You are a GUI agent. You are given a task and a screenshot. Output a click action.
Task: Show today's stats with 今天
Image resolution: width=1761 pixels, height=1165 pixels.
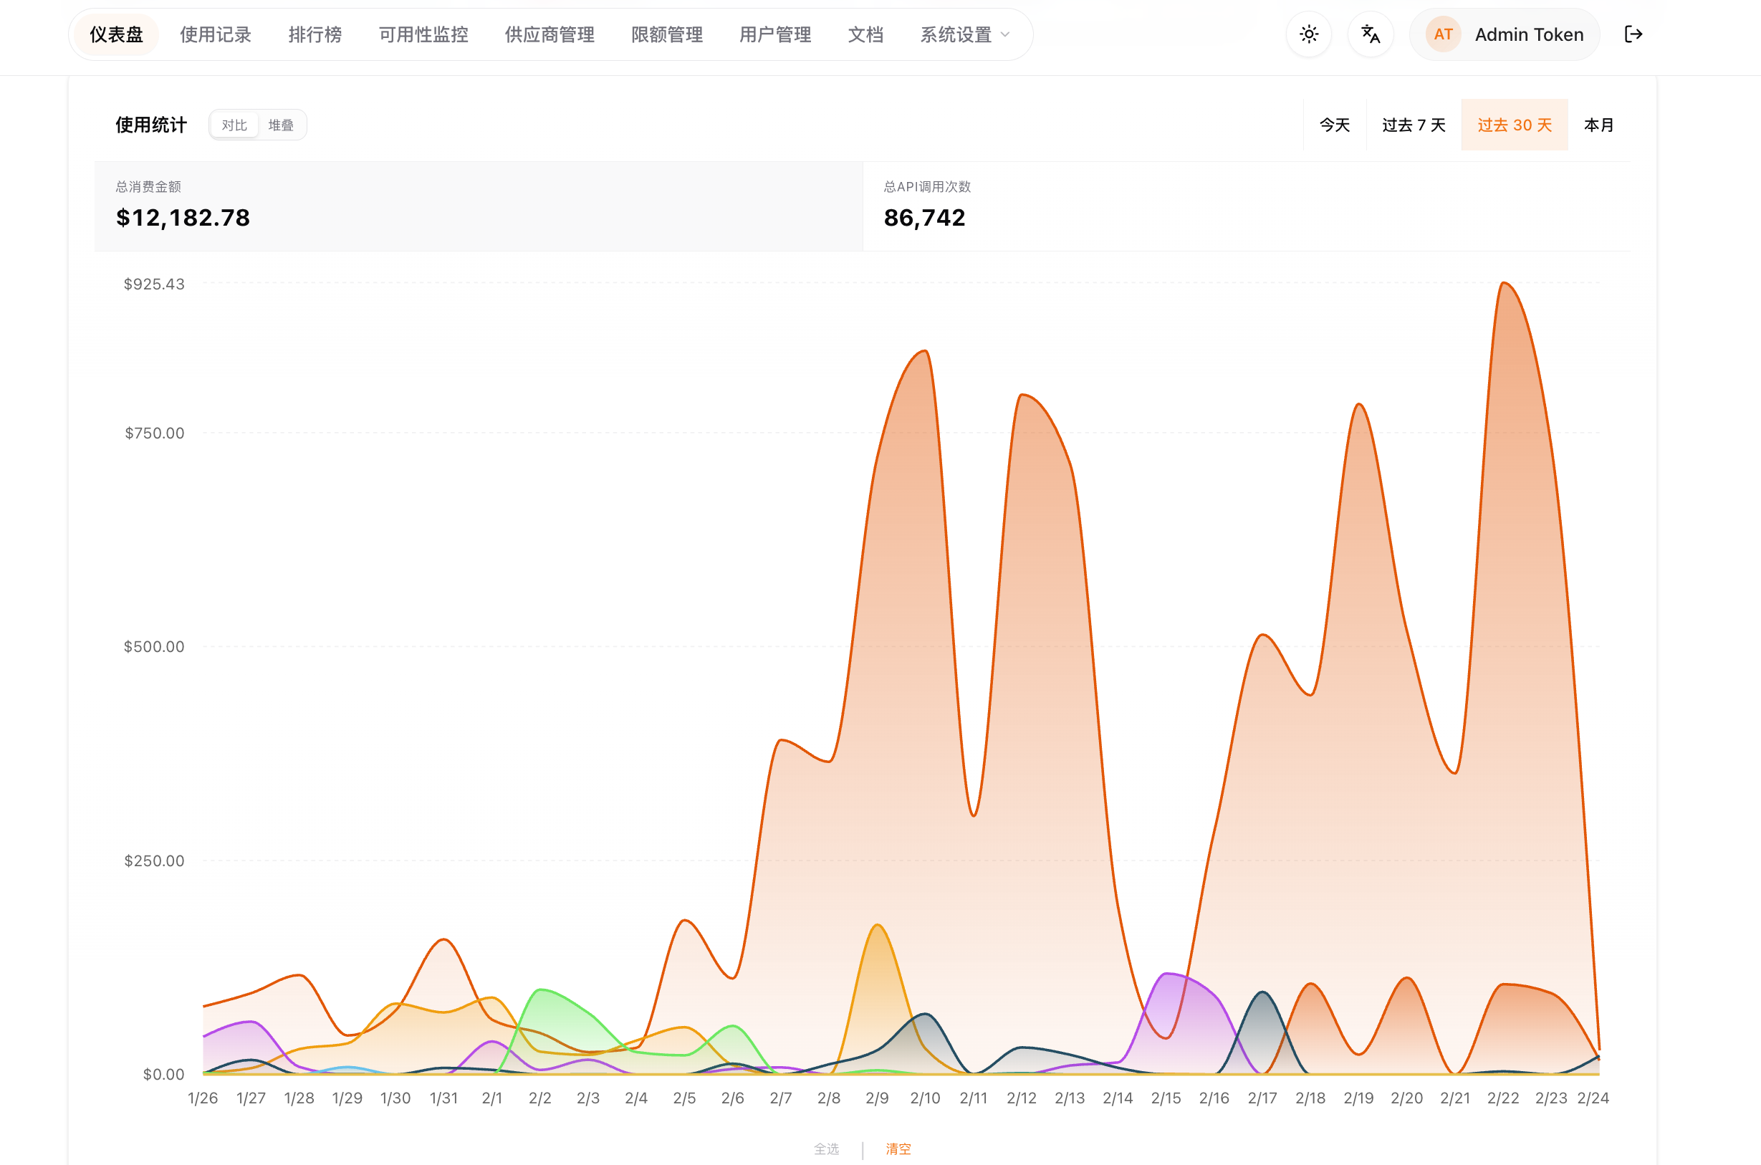tap(1334, 125)
